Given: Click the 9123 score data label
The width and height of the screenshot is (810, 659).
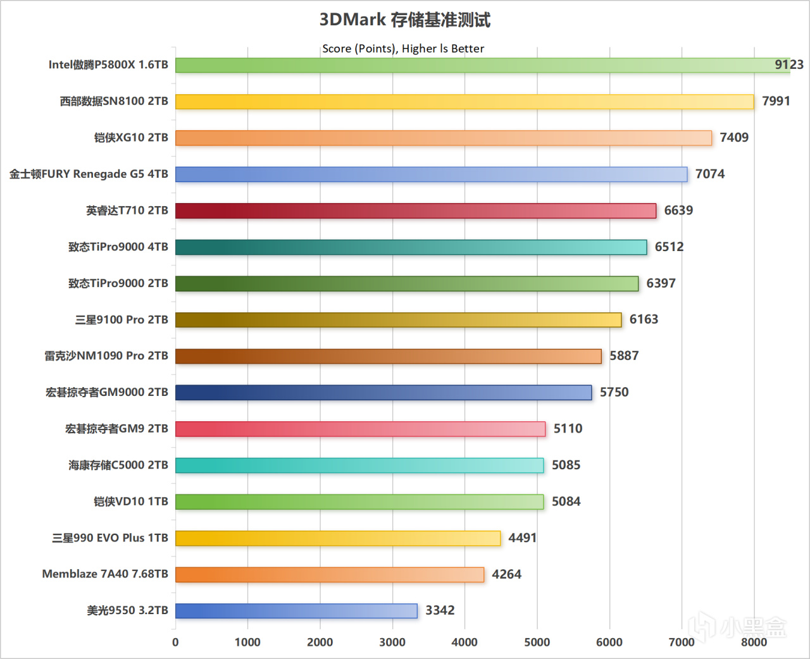Looking at the screenshot, I should (789, 65).
